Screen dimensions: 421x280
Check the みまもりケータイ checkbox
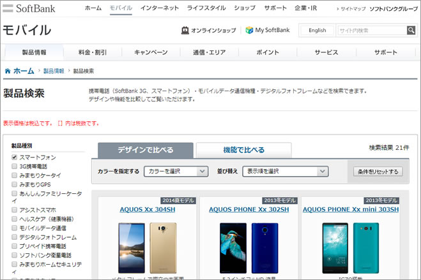point(14,175)
